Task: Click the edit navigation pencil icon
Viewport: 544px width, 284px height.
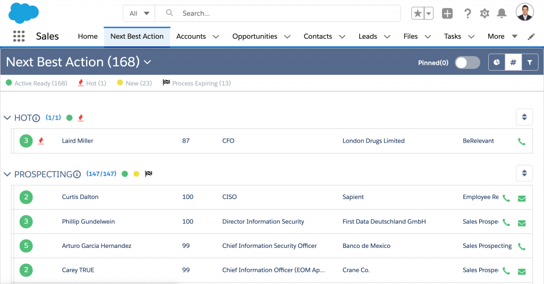Action: pos(531,37)
